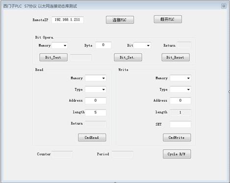Open the Bit number dropdown
This screenshot has height=183, width=230.
[142, 46]
